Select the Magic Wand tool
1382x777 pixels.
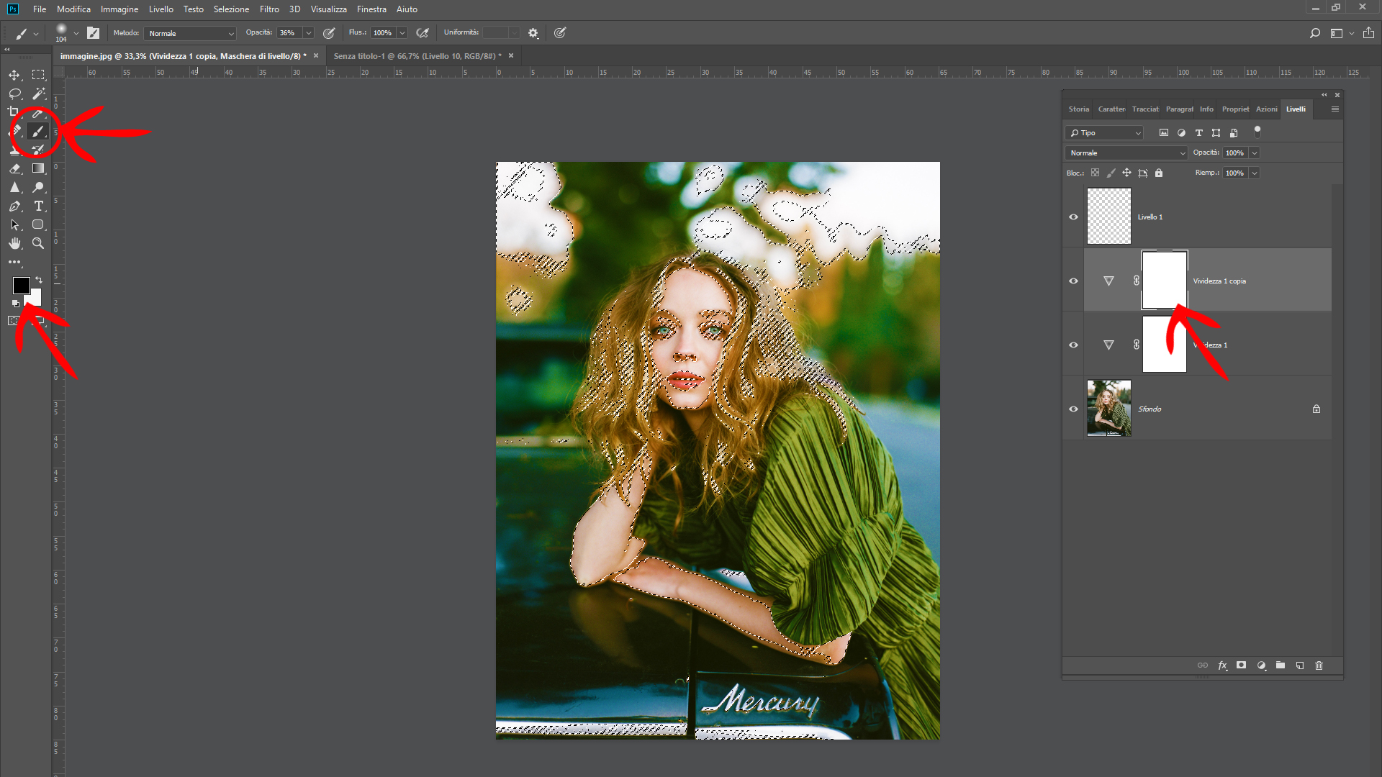(39, 94)
